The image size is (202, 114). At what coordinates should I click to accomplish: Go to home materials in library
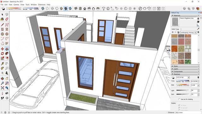(x=178, y=32)
